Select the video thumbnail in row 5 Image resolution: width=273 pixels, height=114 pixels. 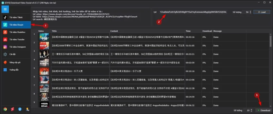[x=44, y=71]
